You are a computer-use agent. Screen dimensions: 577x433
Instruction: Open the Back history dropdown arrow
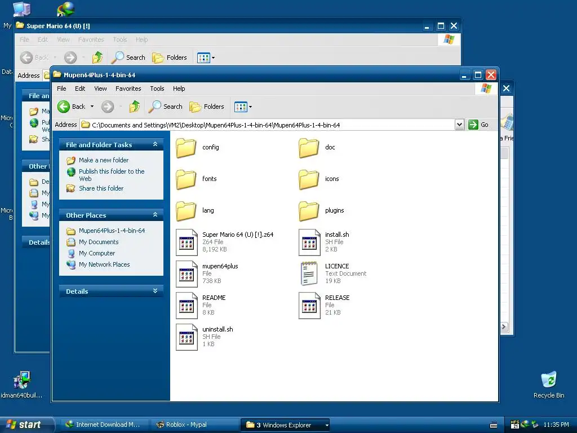pos(92,107)
